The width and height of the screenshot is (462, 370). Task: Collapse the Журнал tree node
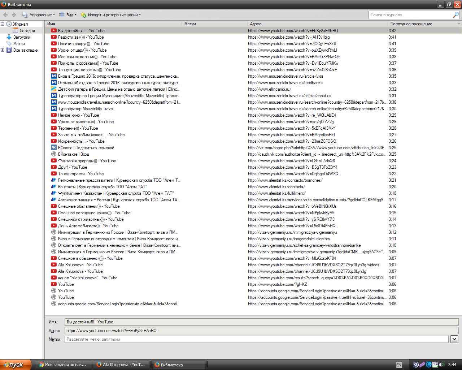[3, 24]
